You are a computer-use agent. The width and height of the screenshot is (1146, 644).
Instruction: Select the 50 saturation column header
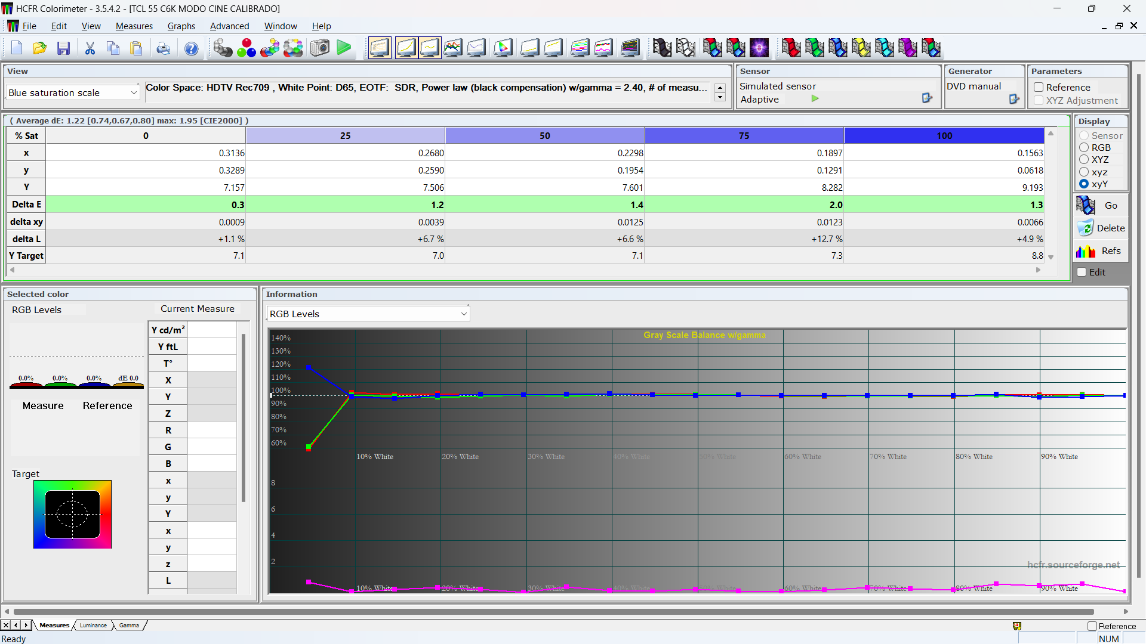[x=544, y=135]
